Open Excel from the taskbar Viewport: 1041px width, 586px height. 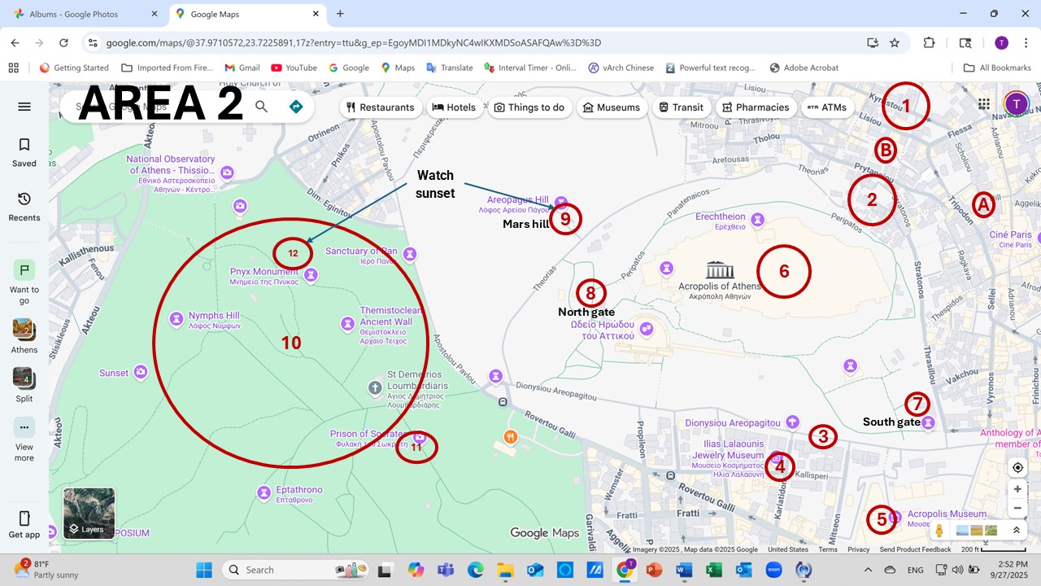(x=713, y=570)
